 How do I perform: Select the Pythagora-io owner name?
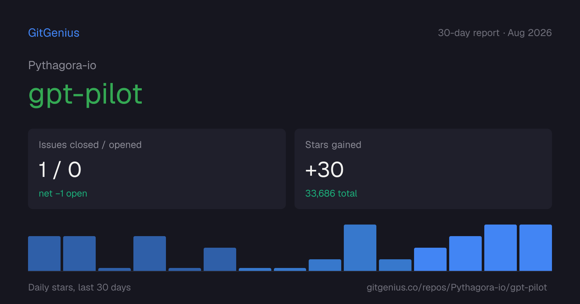click(62, 65)
